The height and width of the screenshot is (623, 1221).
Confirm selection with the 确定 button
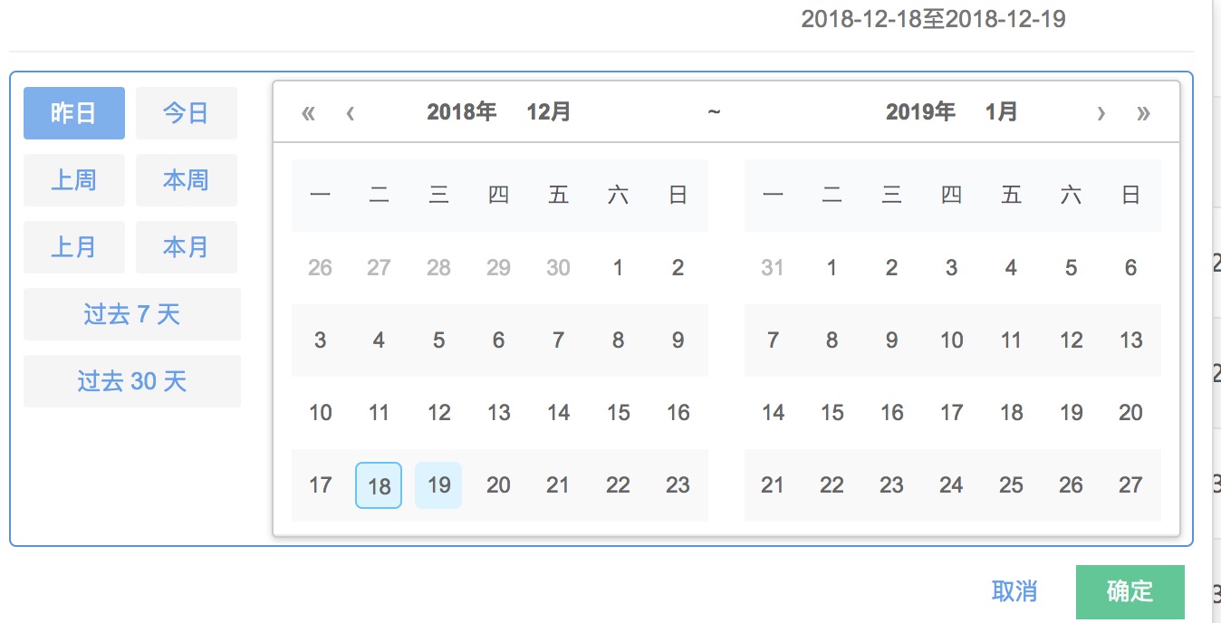click(x=1130, y=591)
